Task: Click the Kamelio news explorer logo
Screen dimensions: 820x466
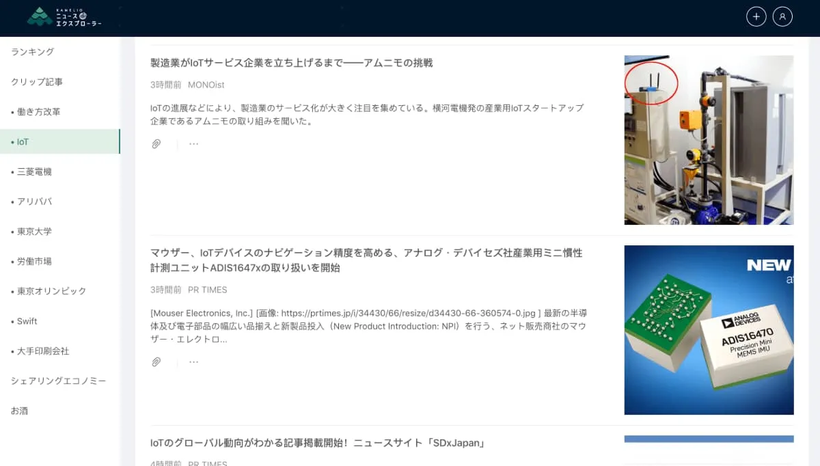Action: [x=64, y=17]
